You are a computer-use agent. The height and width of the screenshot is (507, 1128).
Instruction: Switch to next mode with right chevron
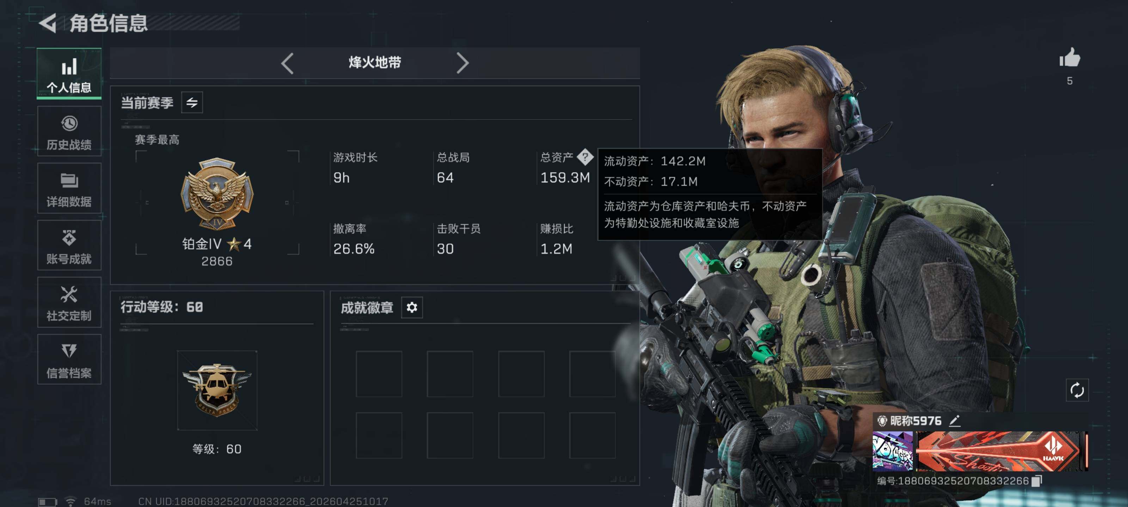tap(462, 63)
